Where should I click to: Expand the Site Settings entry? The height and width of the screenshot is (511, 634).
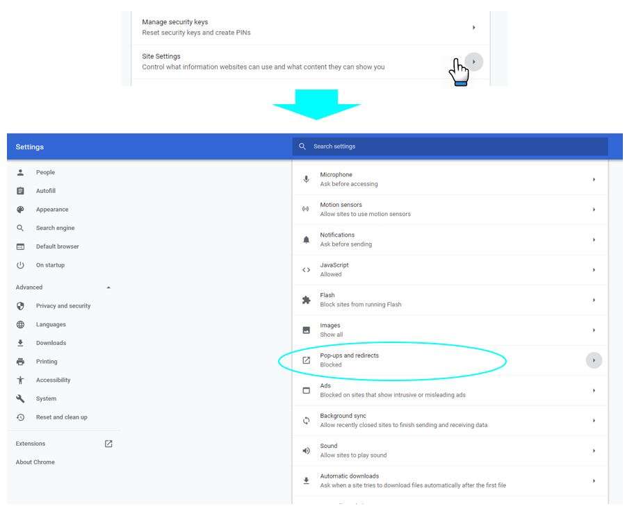tap(473, 62)
